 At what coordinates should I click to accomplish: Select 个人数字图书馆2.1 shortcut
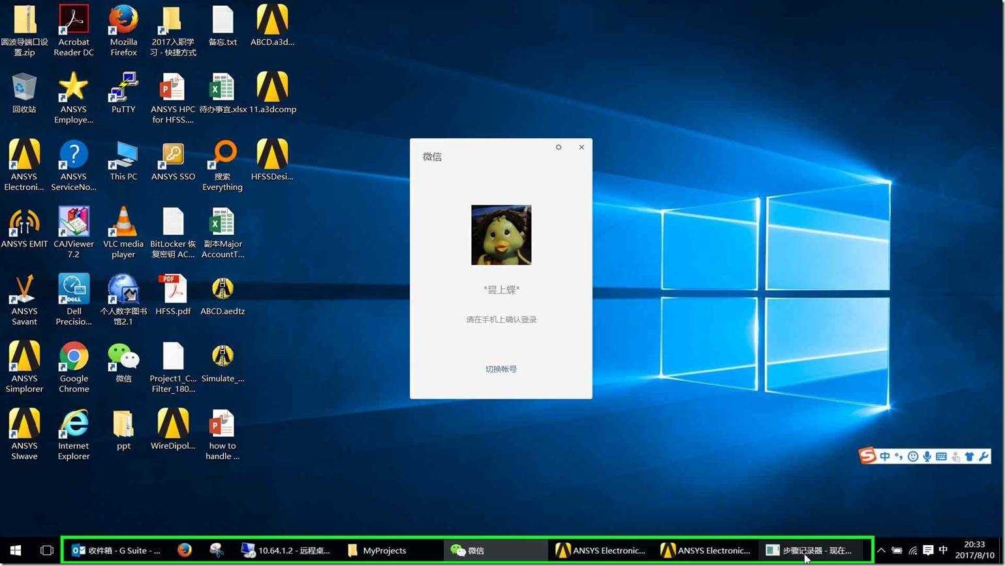(x=123, y=299)
